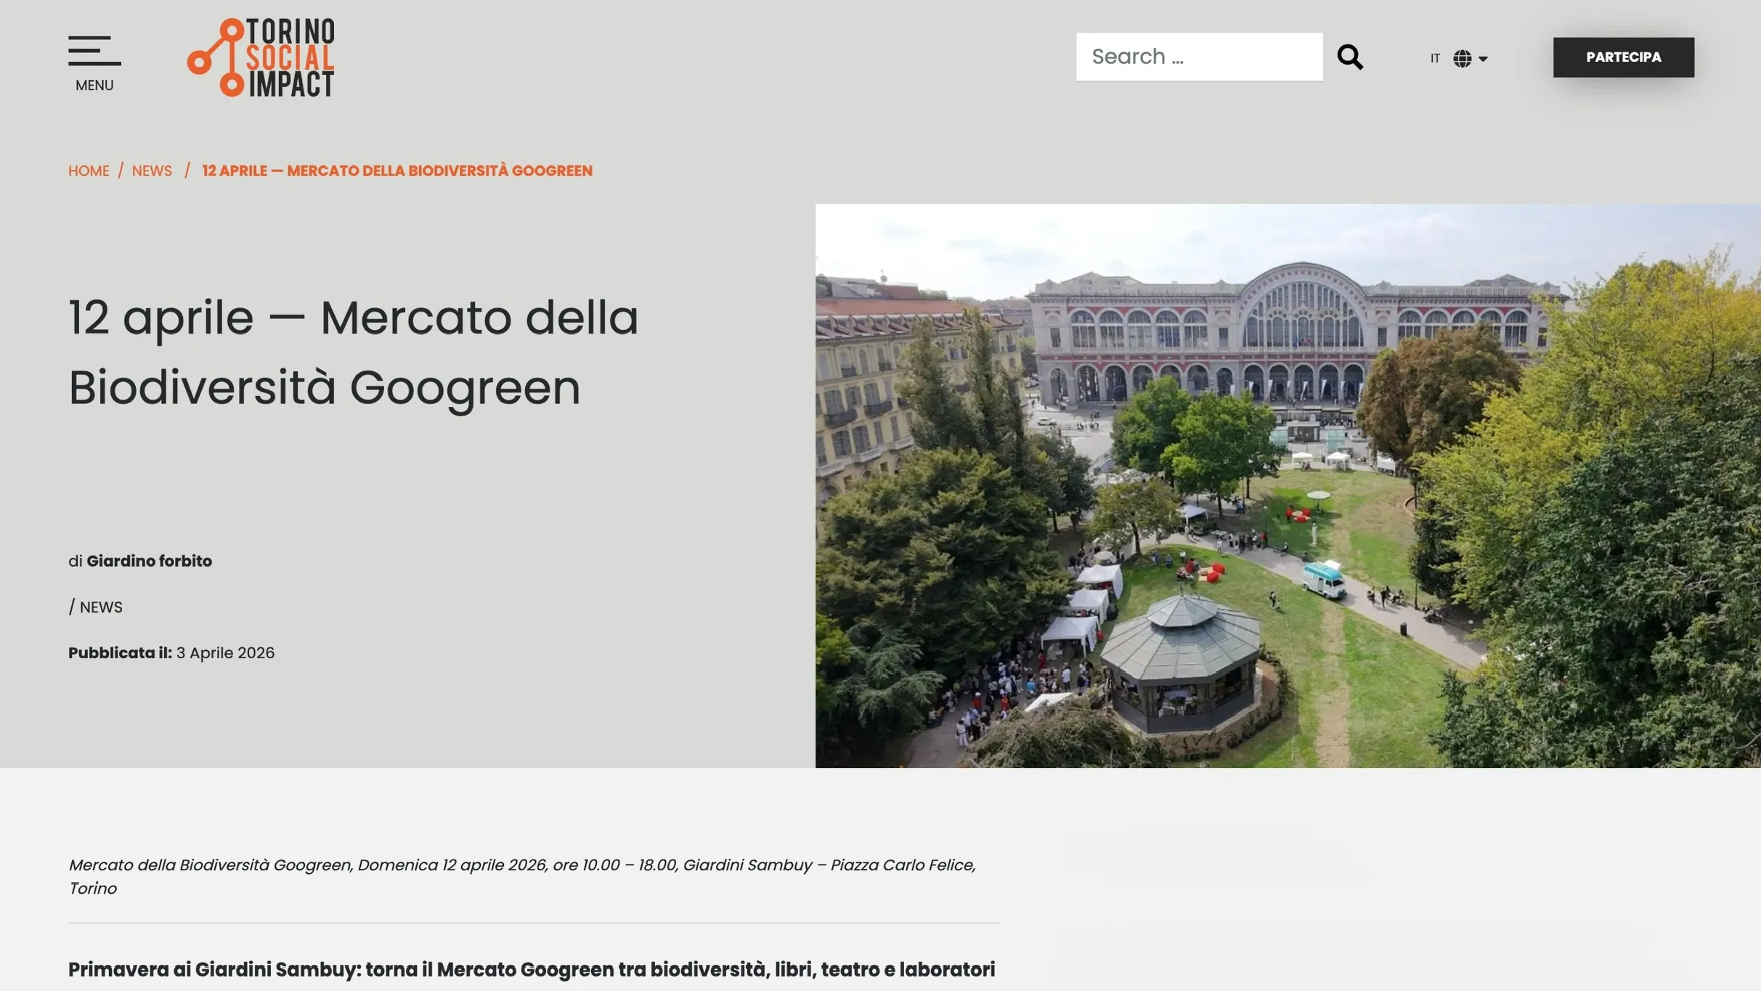
Task: Click the 3 Aprile 2026 publication date
Action: coord(225,652)
